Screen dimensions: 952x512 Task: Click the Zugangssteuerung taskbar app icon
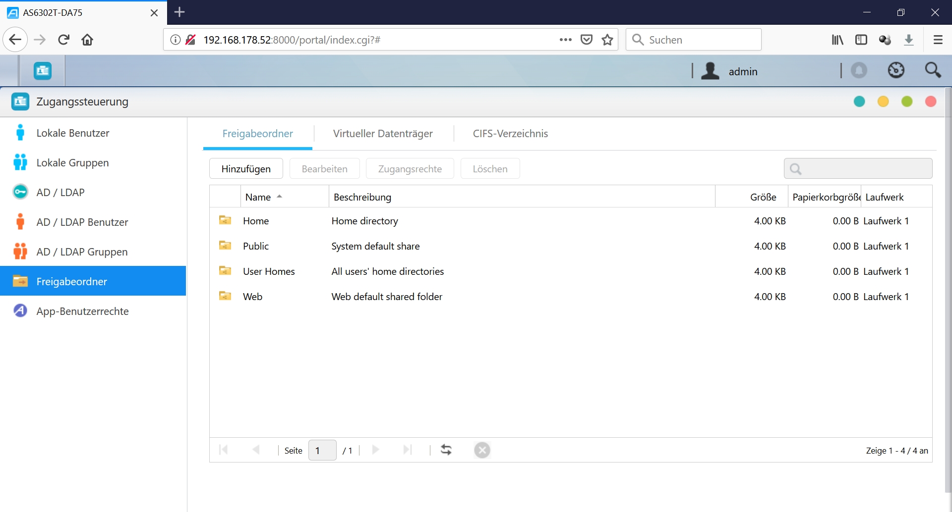(x=43, y=71)
